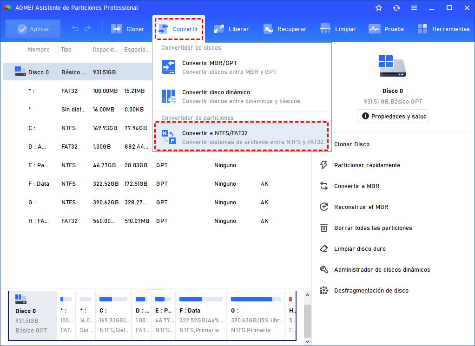Screen dimensions: 475x346
Task: Select F: Data block in disk map
Action: [201, 315]
